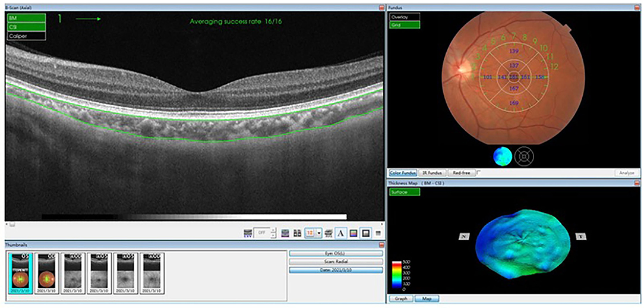The image size is (644, 308).
Task: Click the stacked layers icon
Action: click(x=328, y=233)
